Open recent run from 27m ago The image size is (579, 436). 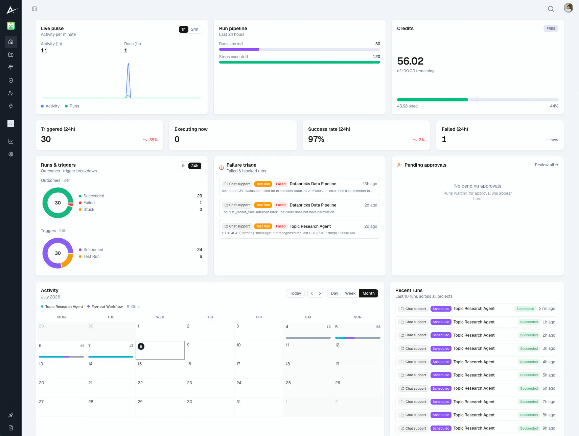pyautogui.click(x=477, y=309)
